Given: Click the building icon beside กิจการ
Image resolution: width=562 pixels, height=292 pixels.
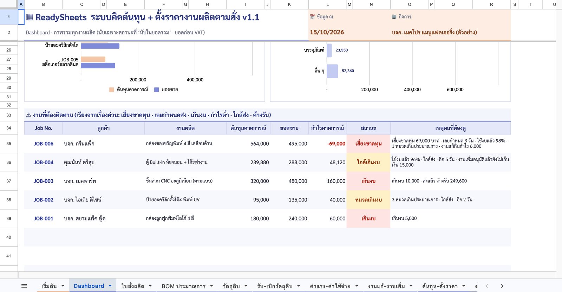Looking at the screenshot, I should 394,16.
